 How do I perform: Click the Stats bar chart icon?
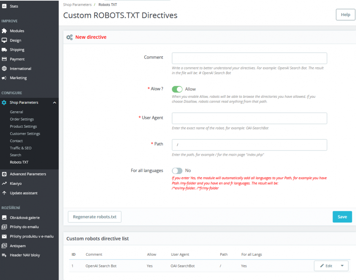pyautogui.click(x=4, y=6)
